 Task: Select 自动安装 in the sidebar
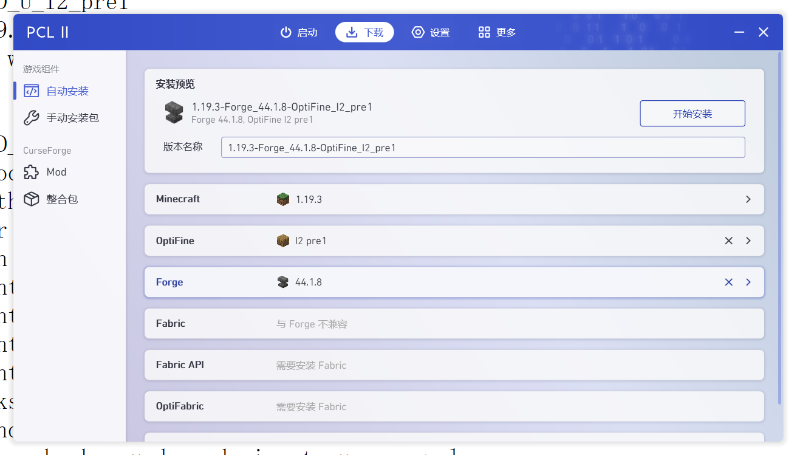[68, 91]
